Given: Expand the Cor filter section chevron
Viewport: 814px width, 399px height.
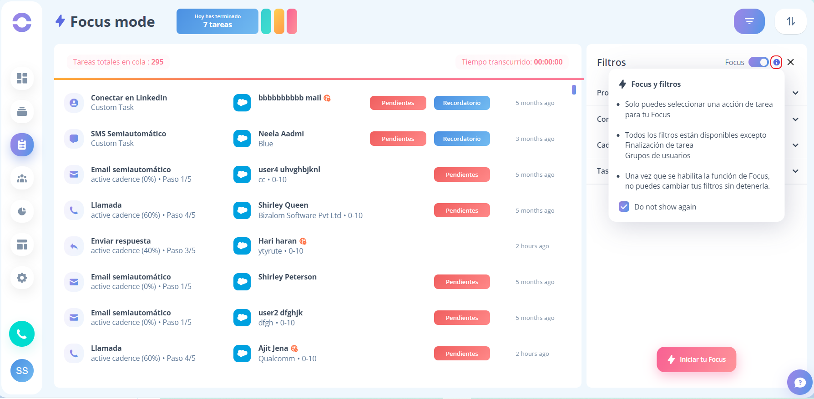Looking at the screenshot, I should pyautogui.click(x=795, y=119).
